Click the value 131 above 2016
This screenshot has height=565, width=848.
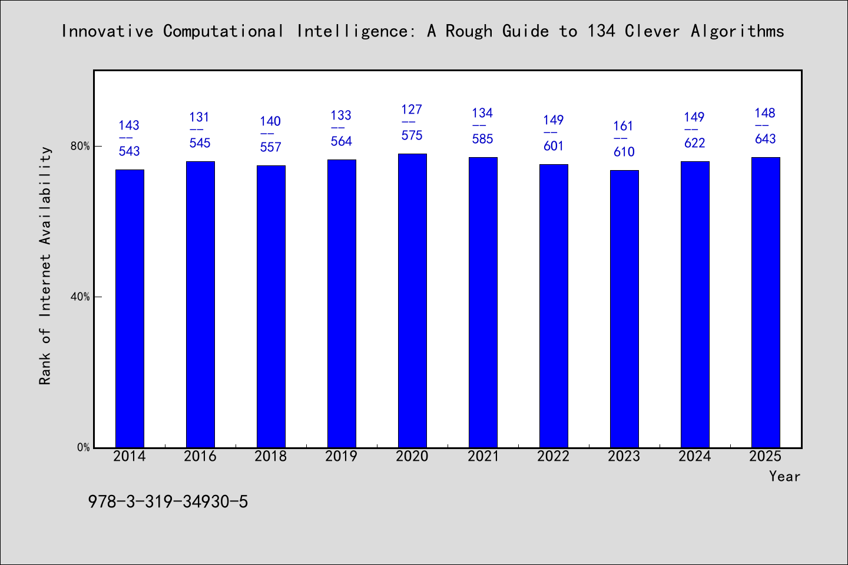tap(200, 117)
